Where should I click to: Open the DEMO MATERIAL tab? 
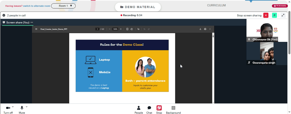tap(138, 7)
